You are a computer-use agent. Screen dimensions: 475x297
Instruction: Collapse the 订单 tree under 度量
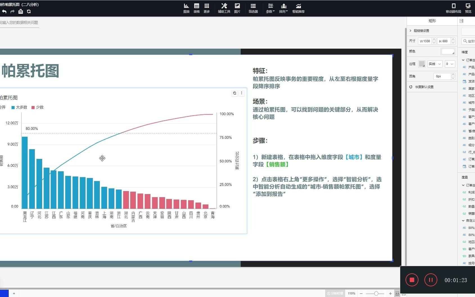463,185
